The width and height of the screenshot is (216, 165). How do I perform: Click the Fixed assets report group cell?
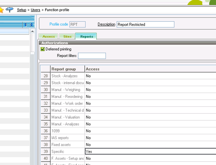67,145
